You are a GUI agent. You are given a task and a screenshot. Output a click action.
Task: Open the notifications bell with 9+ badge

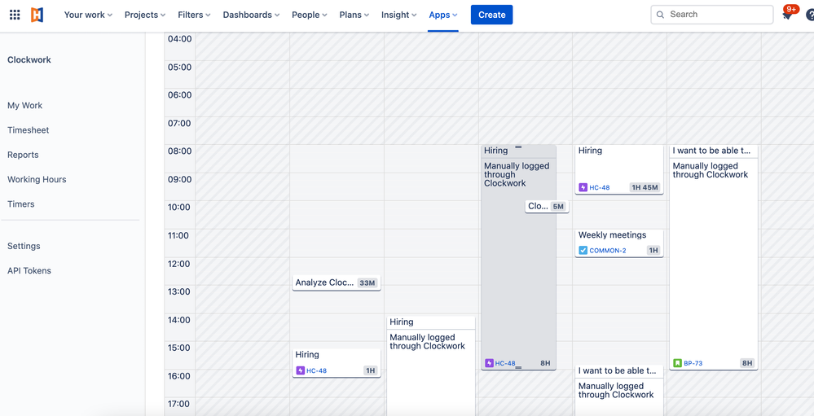[788, 15]
